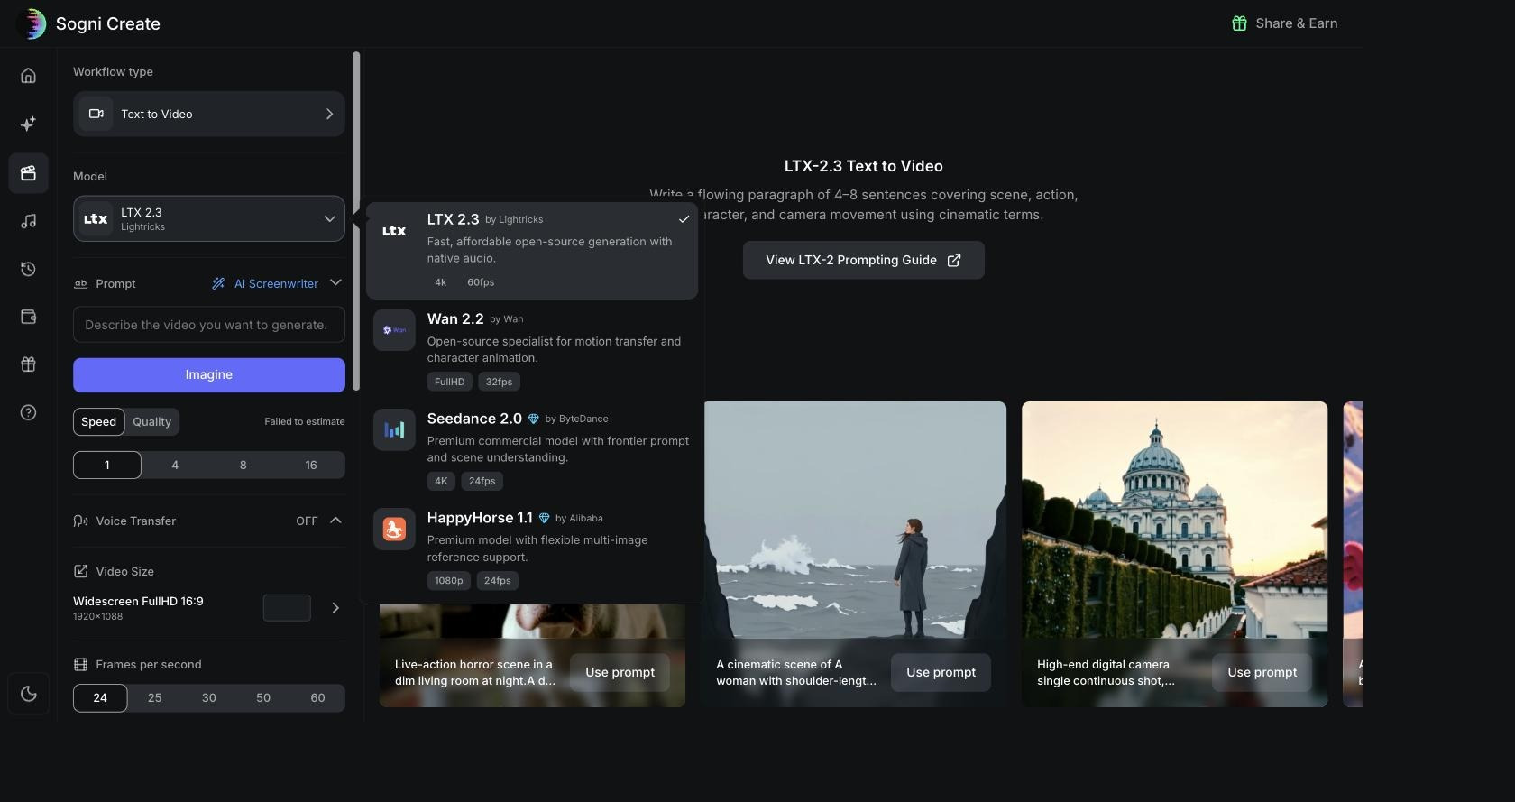Click the settings panel vertical scrollbar

point(356,221)
